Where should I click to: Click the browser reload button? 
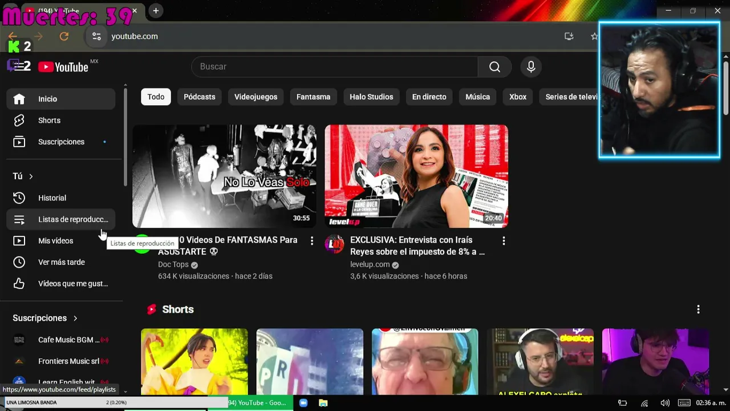(64, 36)
